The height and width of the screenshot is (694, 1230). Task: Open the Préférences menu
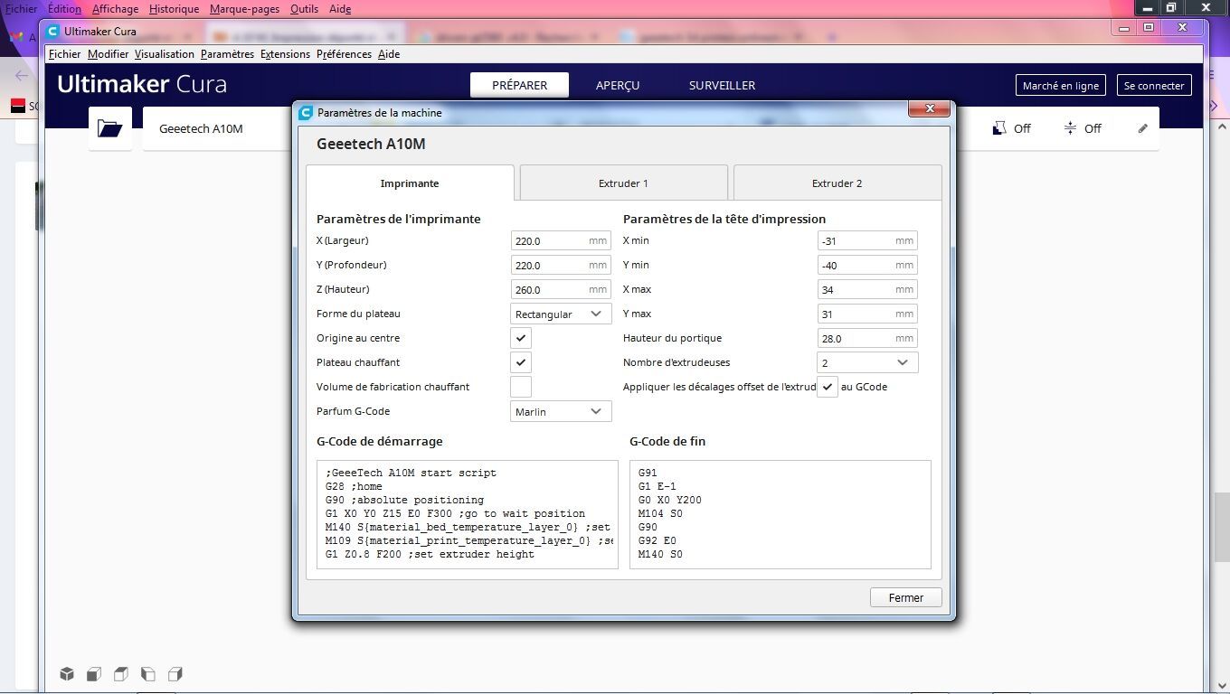point(344,54)
